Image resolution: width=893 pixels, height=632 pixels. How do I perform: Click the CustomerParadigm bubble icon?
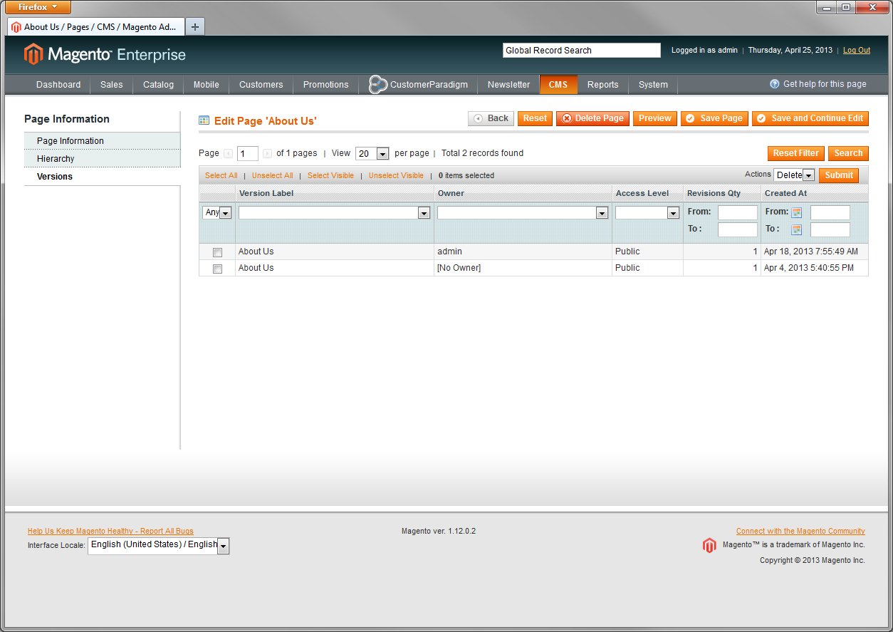377,84
